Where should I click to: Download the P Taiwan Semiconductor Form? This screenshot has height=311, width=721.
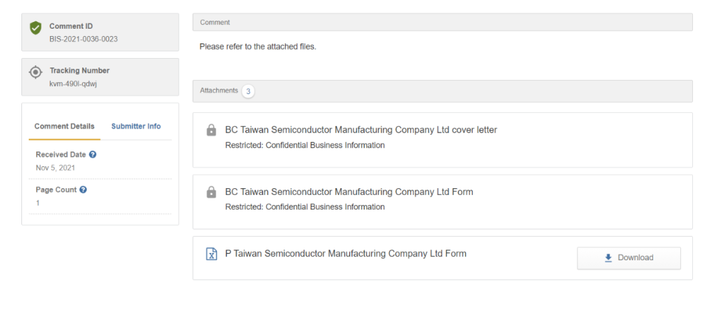(628, 258)
